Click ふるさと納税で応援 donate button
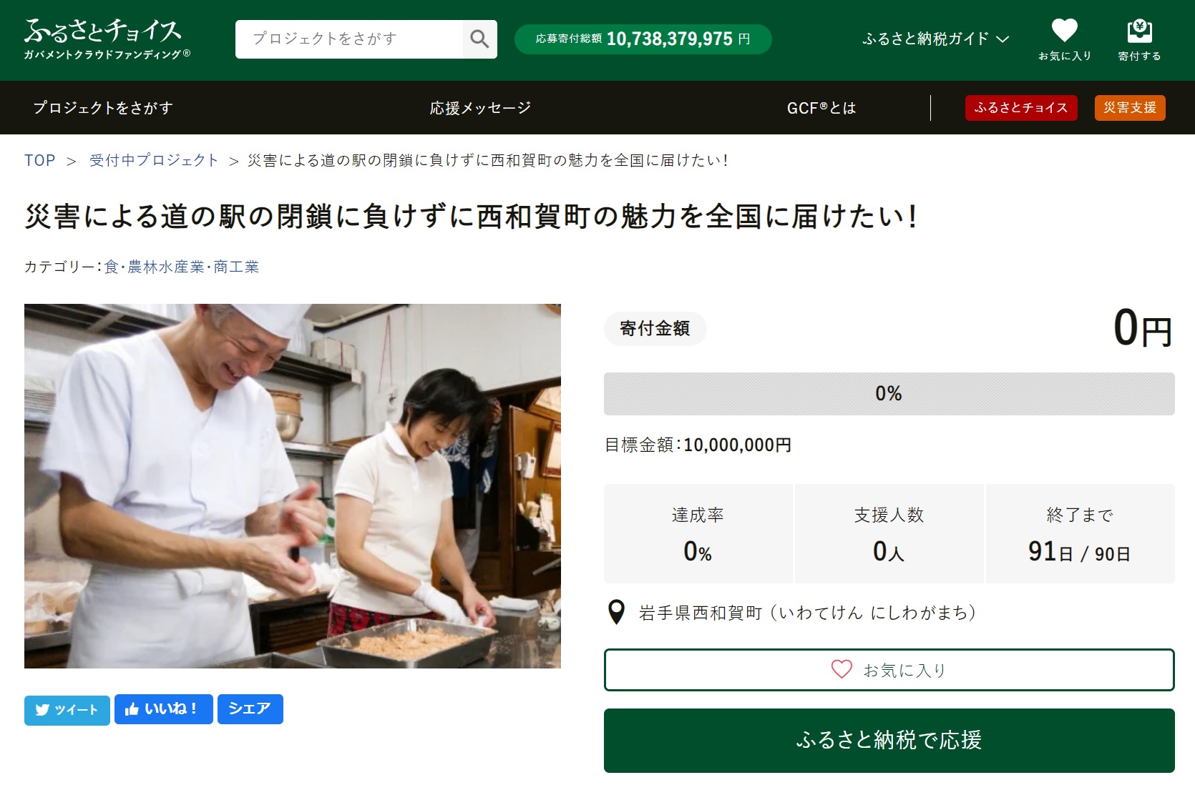The image size is (1195, 785). coord(889,740)
